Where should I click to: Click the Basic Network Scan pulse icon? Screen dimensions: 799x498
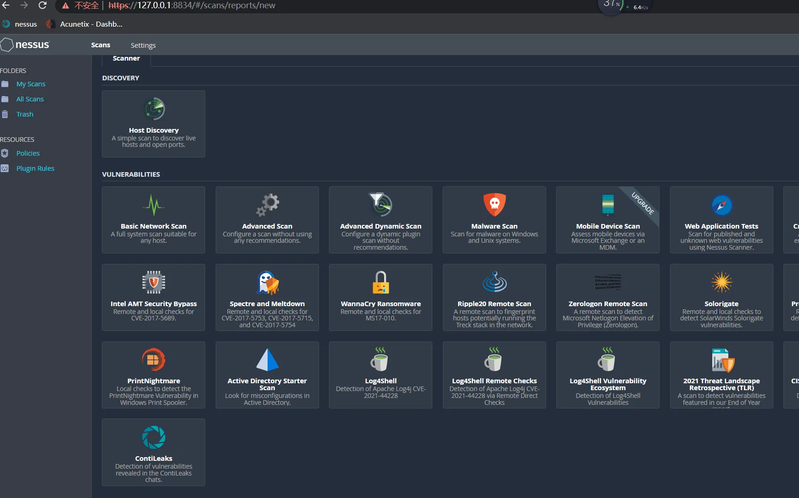153,205
